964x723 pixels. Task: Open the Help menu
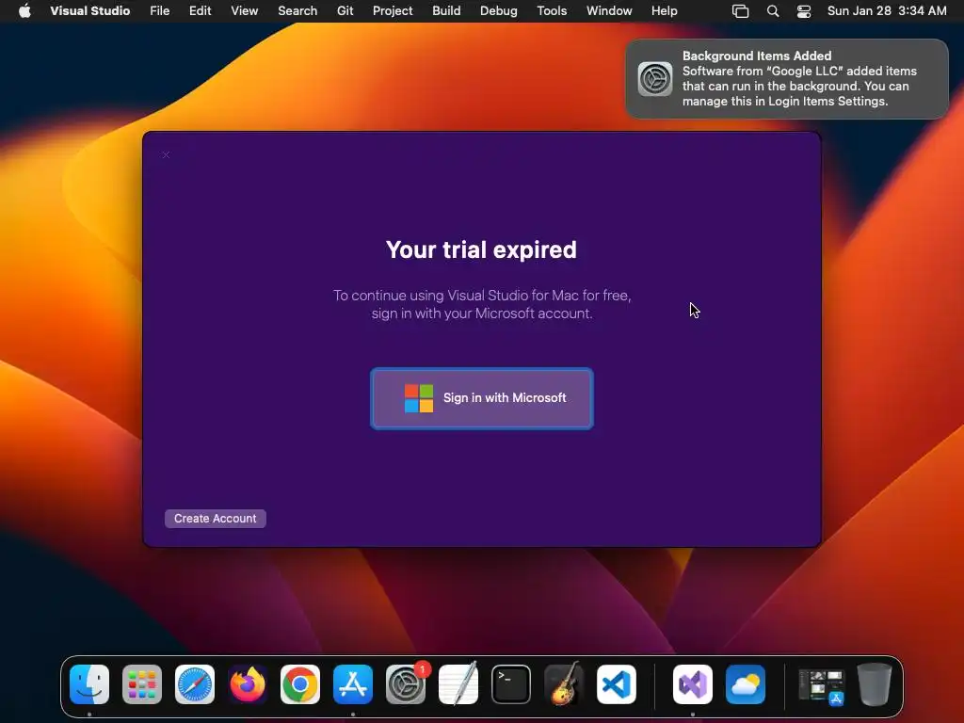pyautogui.click(x=664, y=11)
